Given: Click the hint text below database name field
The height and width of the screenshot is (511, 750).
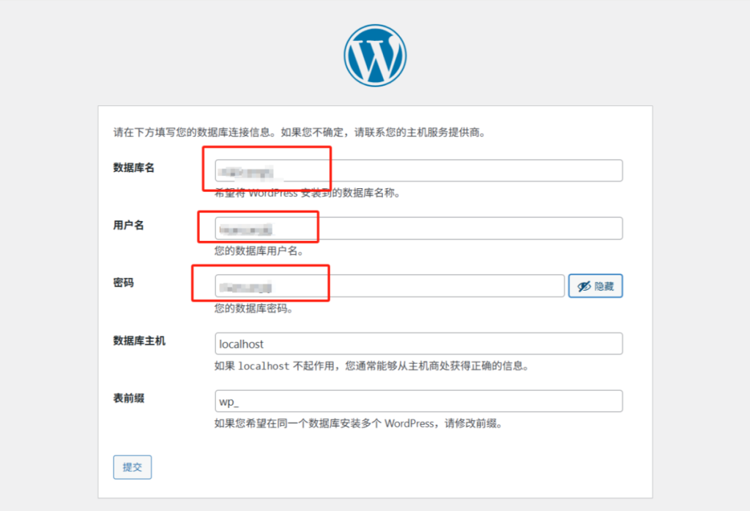Looking at the screenshot, I should tap(308, 194).
